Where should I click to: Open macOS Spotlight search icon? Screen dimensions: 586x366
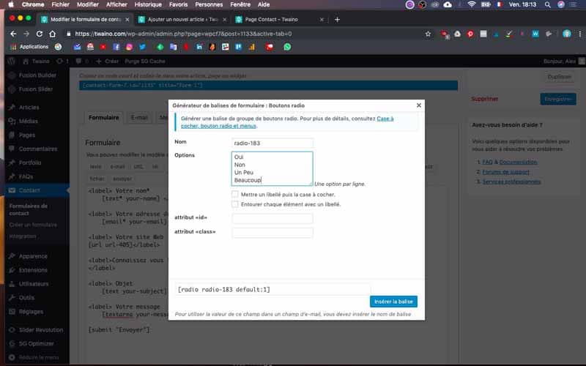pyautogui.click(x=547, y=4)
